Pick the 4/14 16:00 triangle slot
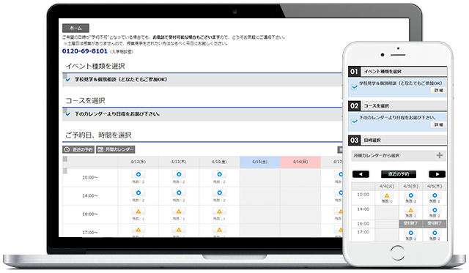 (x=219, y=212)
